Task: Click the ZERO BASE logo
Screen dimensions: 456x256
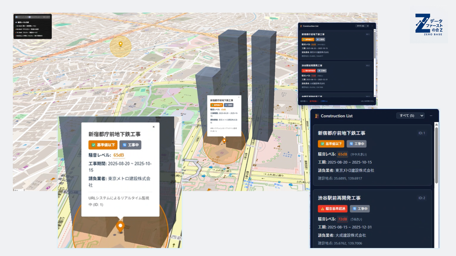Action: 429,25
